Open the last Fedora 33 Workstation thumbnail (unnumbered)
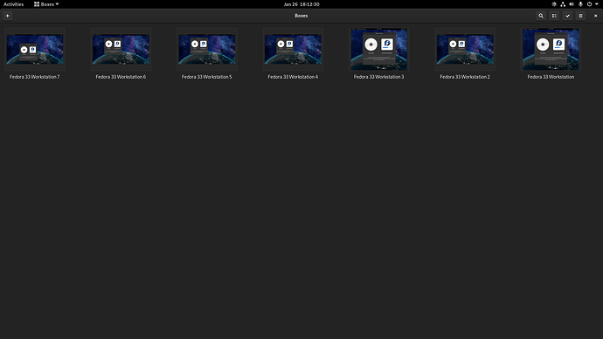Screen dimensions: 603x339 click(x=551, y=49)
